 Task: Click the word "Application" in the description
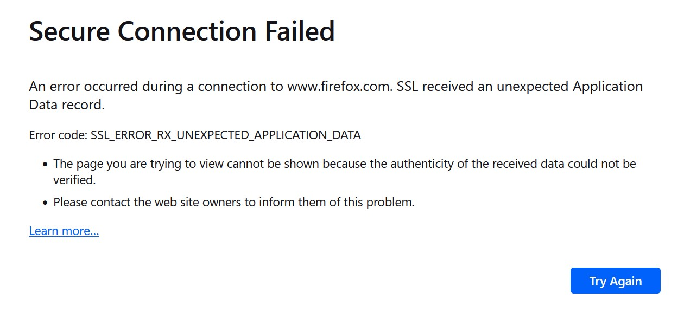click(x=600, y=87)
